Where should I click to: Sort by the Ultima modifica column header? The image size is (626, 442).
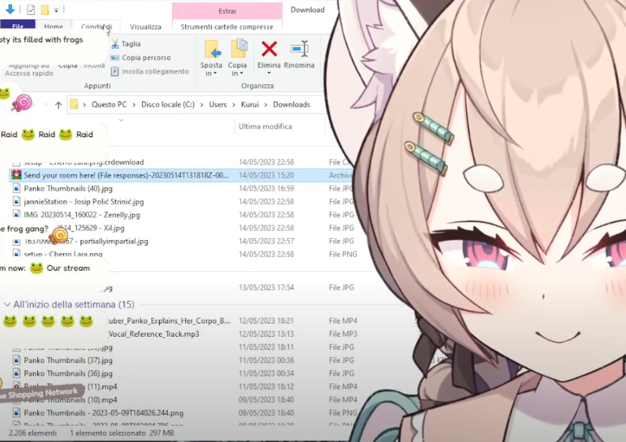pos(265,126)
